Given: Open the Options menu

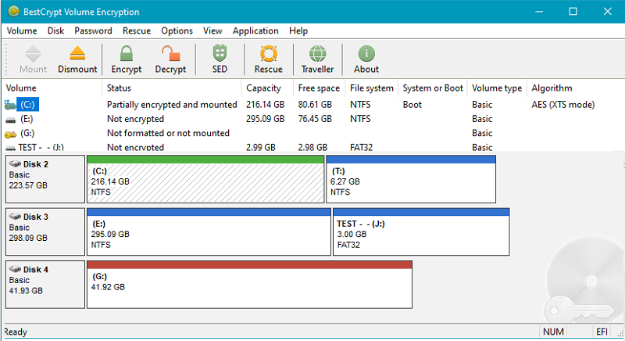Looking at the screenshot, I should (177, 31).
